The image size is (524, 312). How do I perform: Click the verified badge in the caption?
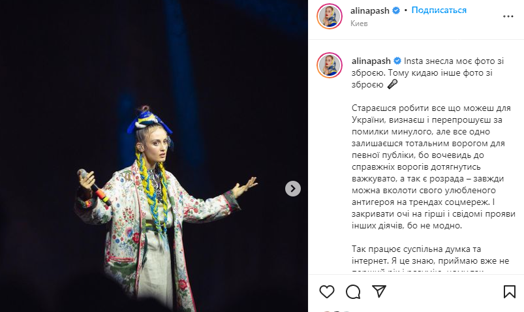pyautogui.click(x=397, y=61)
